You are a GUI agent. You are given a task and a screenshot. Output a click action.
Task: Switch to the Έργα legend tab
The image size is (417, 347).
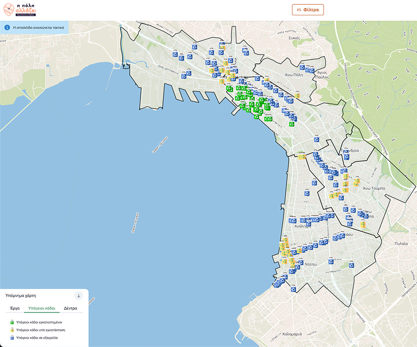[x=15, y=308]
